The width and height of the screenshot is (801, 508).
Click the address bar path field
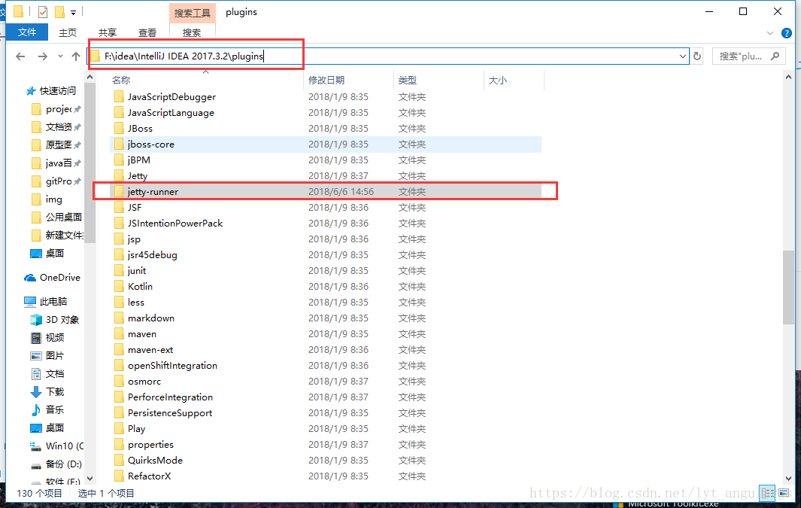click(388, 56)
